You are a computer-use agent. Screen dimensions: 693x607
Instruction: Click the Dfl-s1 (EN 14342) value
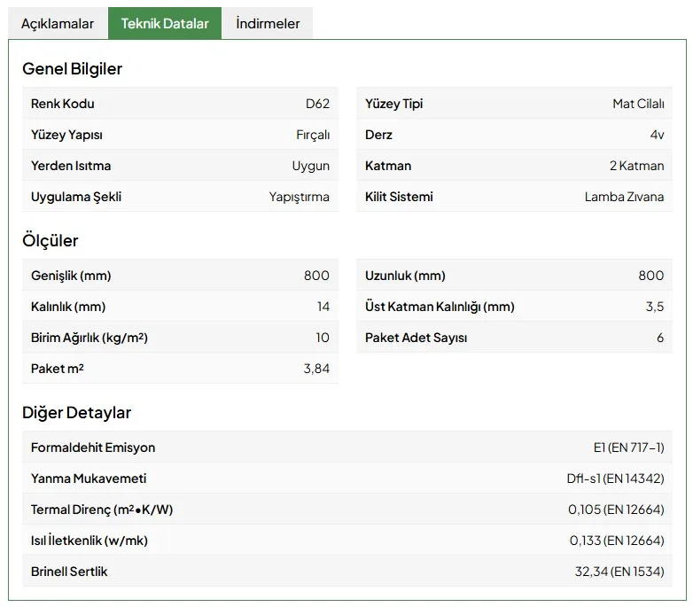615,479
